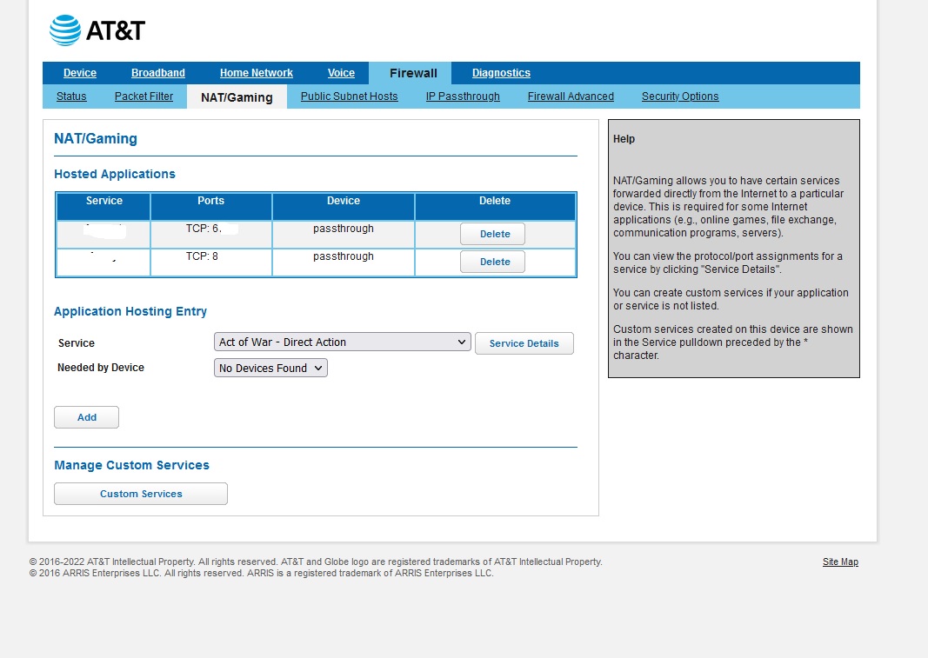This screenshot has height=658, width=928.
Task: Open the Needed by Device dropdown
Action: coord(270,368)
